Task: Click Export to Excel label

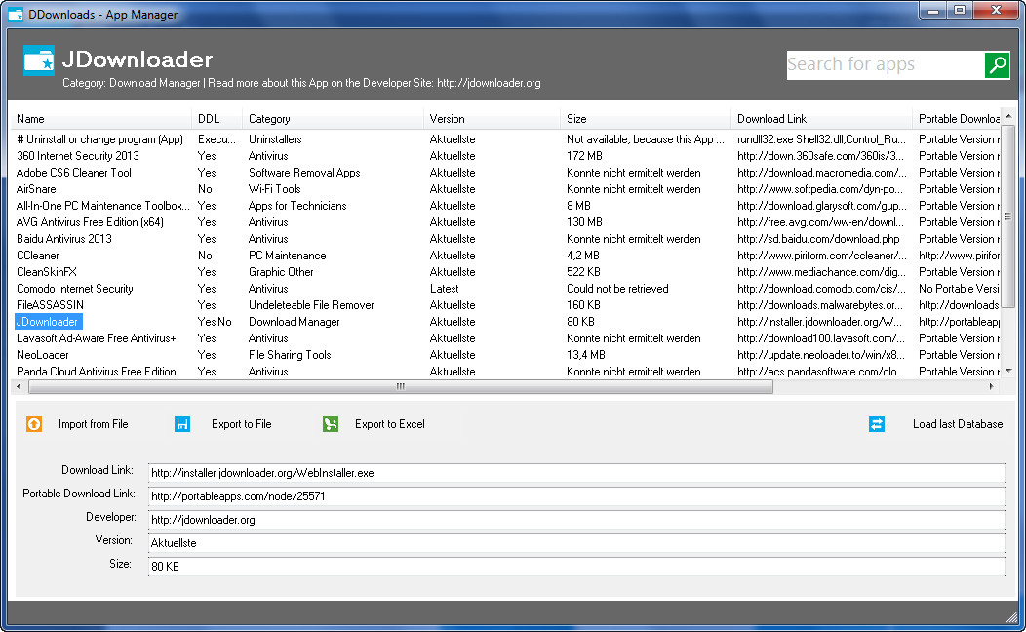Action: [390, 424]
